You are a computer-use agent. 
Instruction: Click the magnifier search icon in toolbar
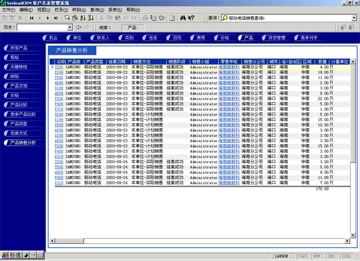[x=67, y=18]
